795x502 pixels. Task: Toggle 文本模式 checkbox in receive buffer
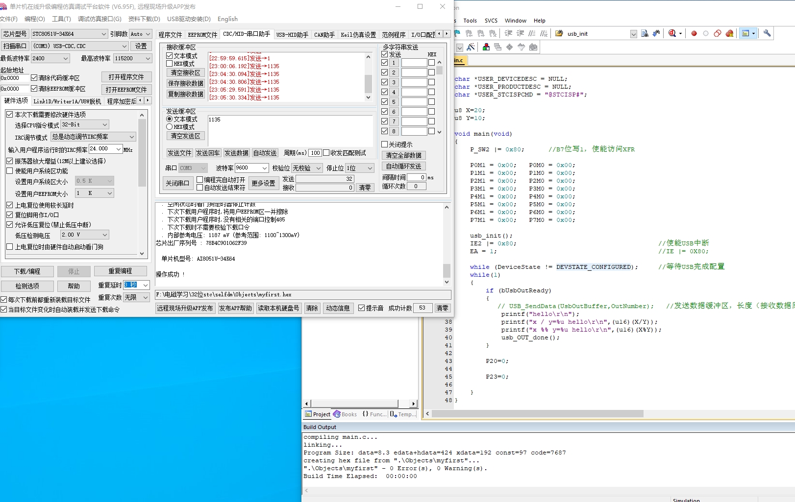click(170, 56)
